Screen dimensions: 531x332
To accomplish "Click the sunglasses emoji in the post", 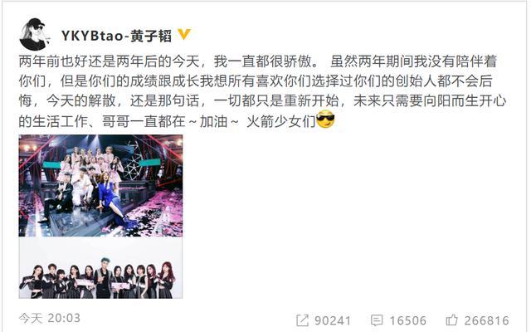I will pos(325,120).
